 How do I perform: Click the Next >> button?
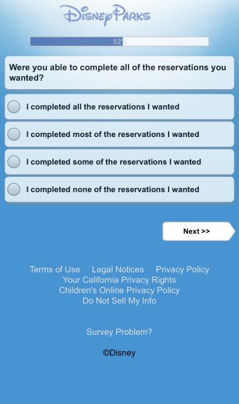(x=198, y=231)
